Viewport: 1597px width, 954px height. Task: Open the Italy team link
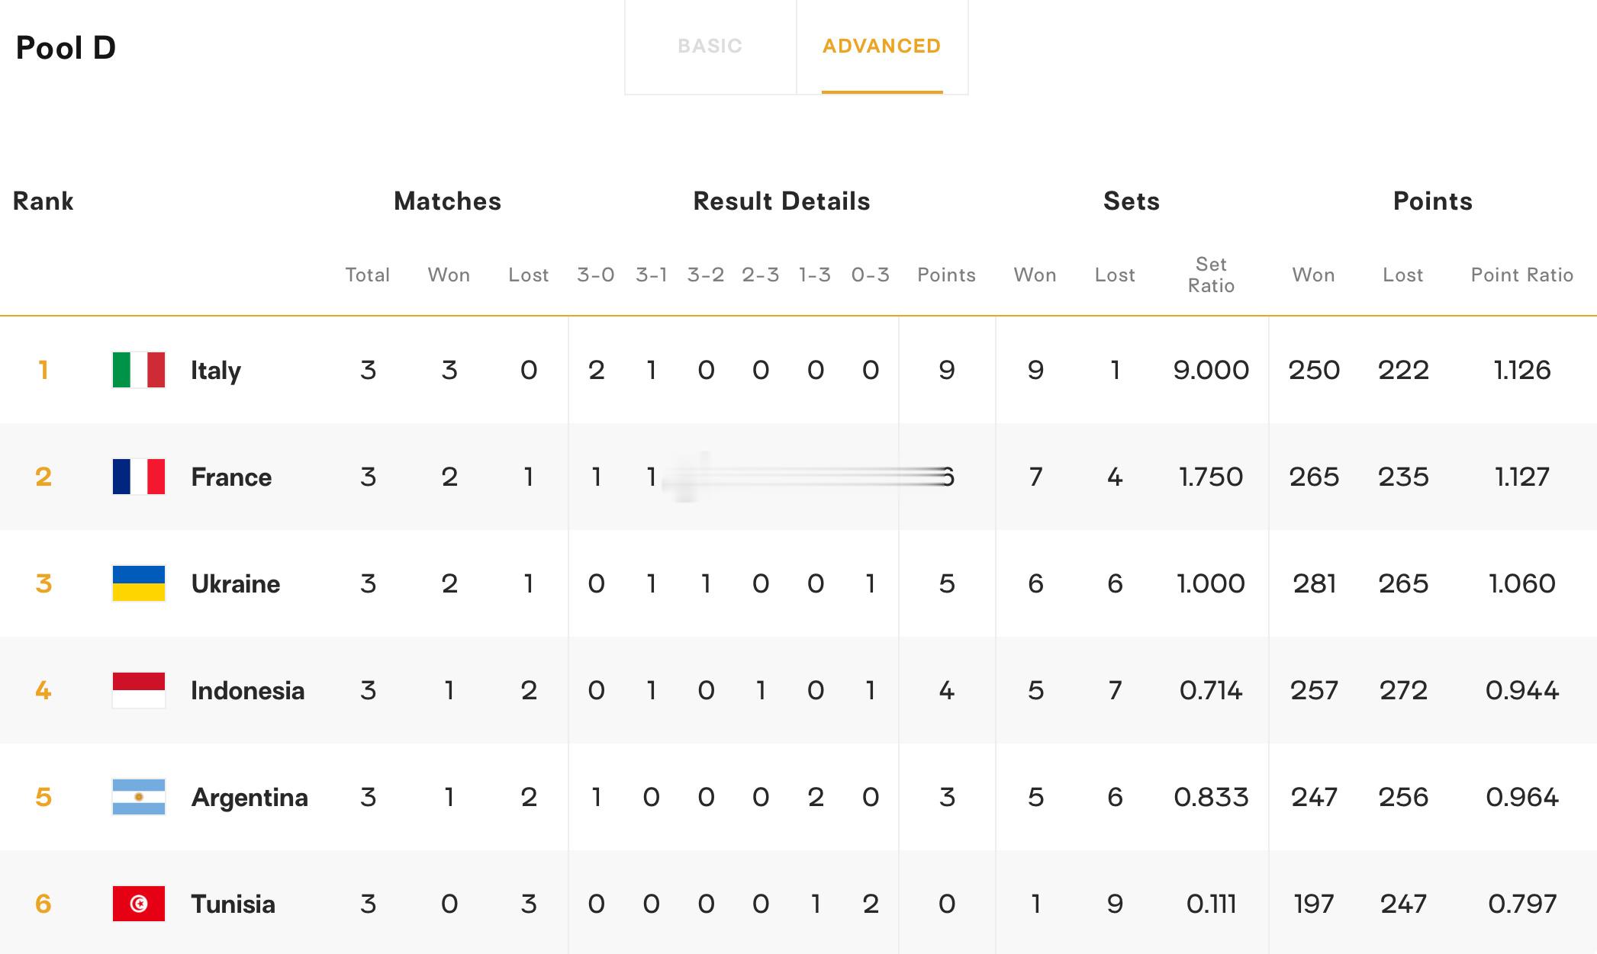click(x=216, y=371)
